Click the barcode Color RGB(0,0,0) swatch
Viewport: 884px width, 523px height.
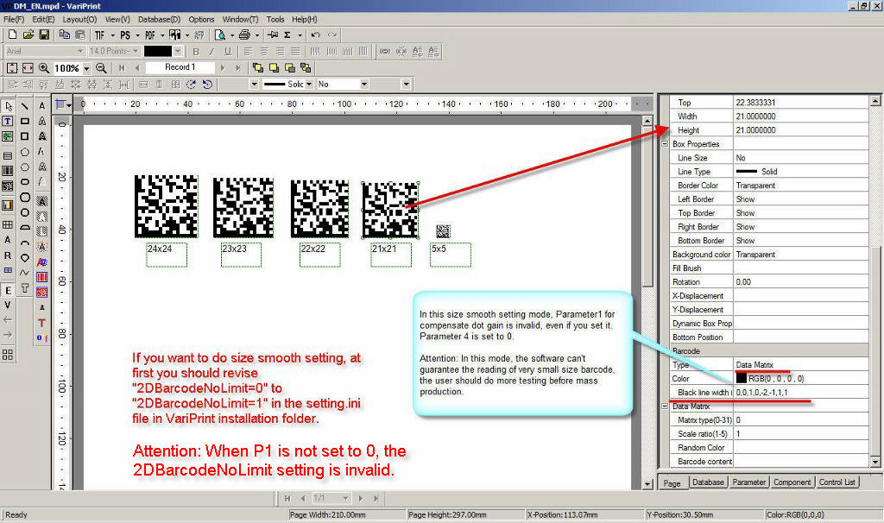pyautogui.click(x=742, y=379)
